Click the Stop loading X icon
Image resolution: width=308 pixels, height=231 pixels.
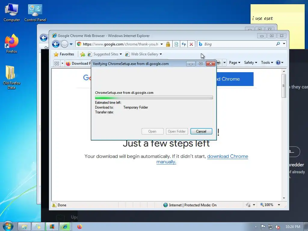coord(191,44)
